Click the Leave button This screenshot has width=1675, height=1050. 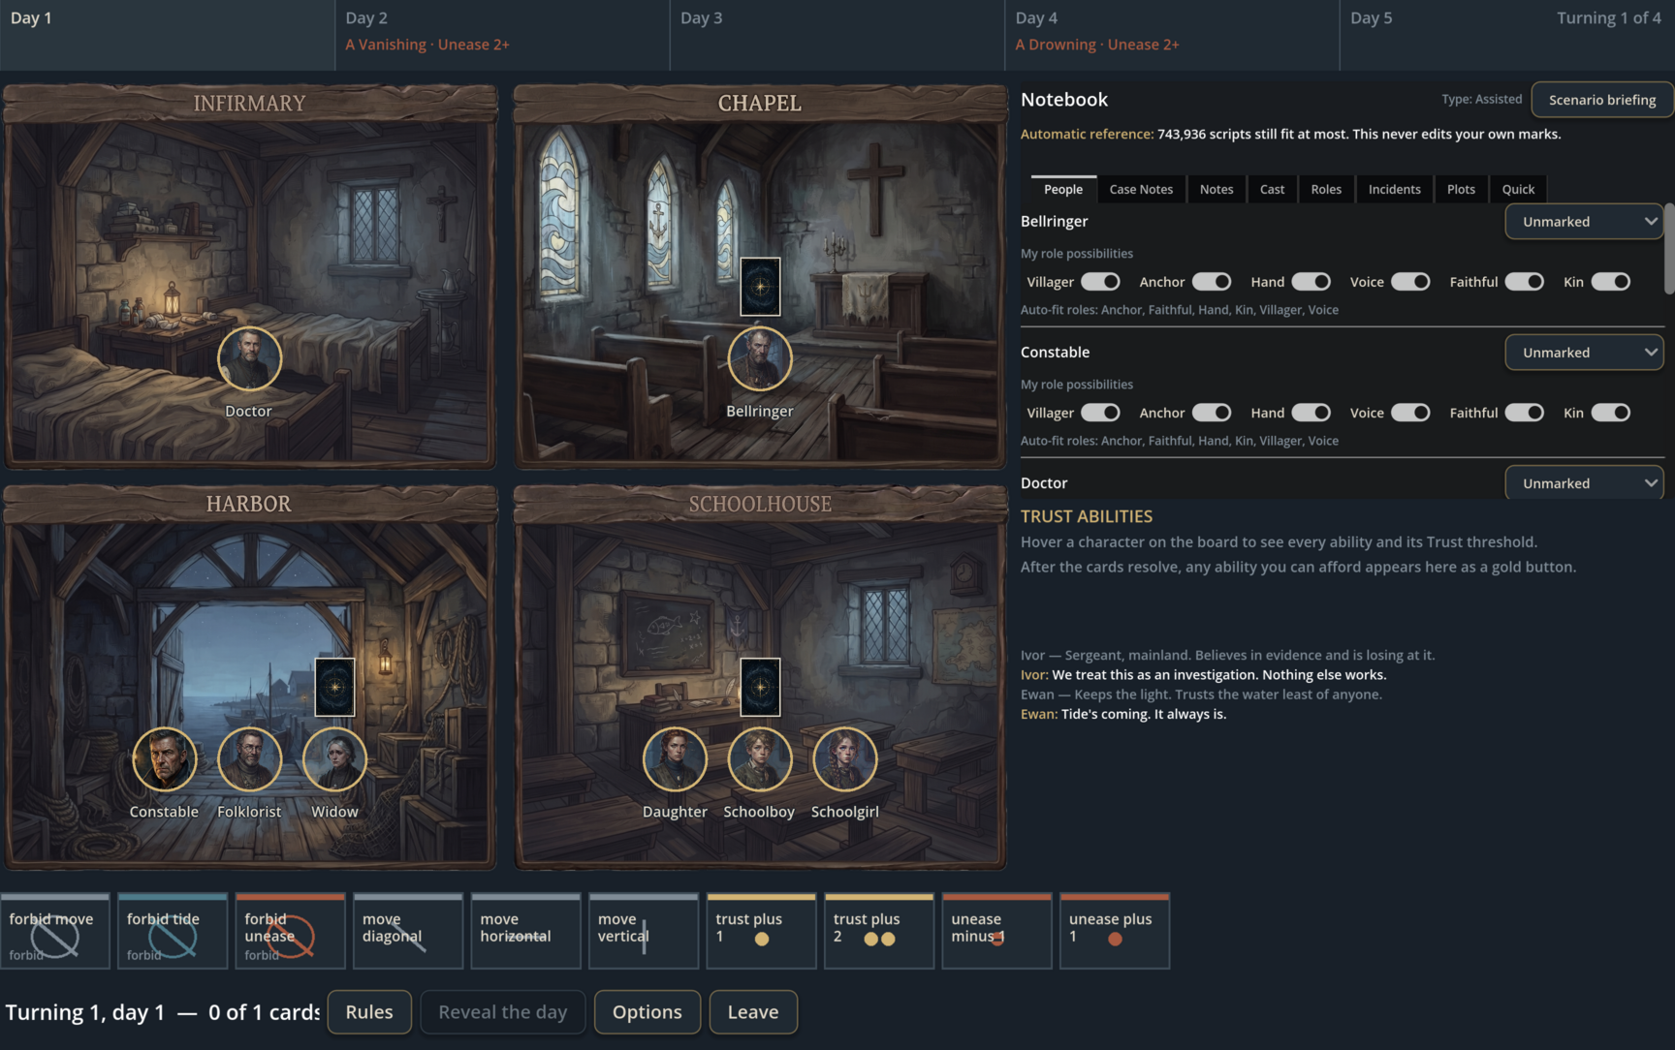(753, 1012)
